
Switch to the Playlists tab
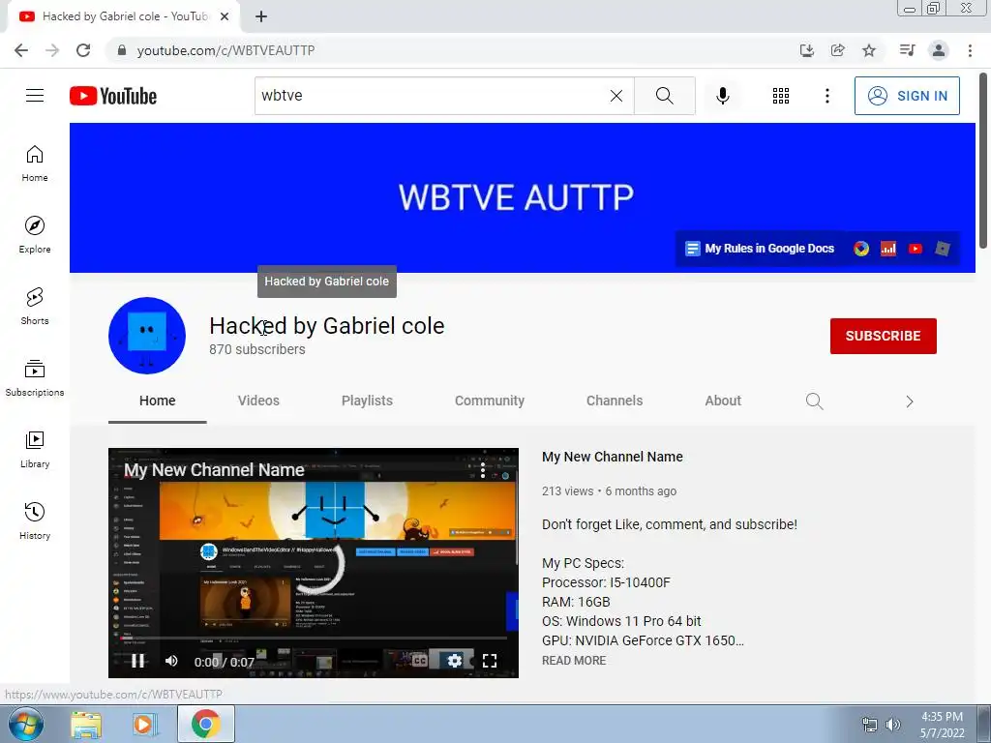point(367,401)
